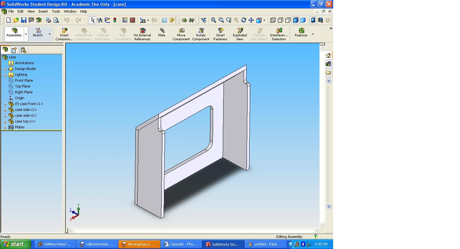Enable Wireframe display mode
Image resolution: width=460 pixels, height=249 pixels.
[x=273, y=20]
